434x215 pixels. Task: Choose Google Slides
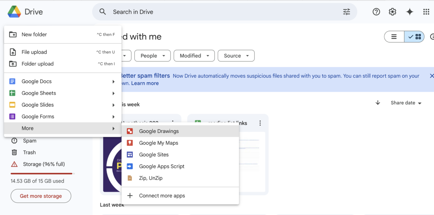tap(38, 105)
